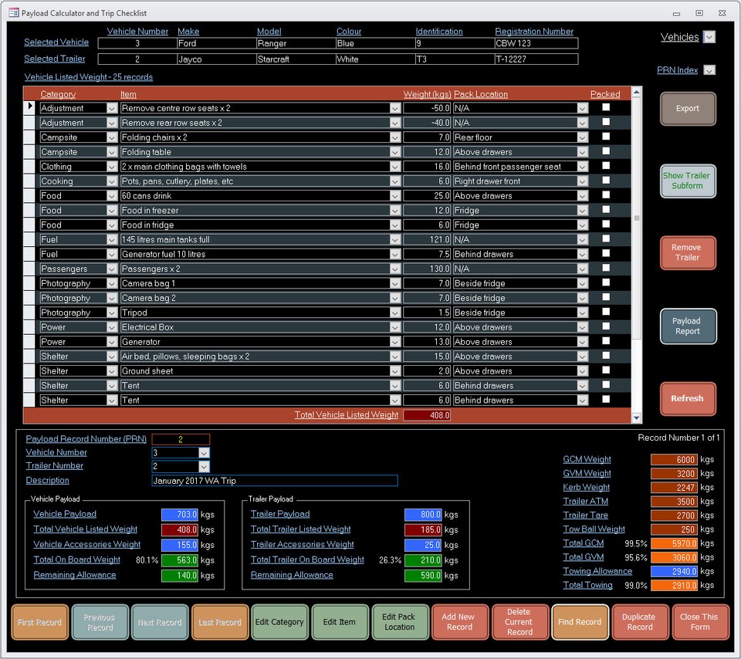Open the PRN Index dropdown
The image size is (741, 659).
707,69
